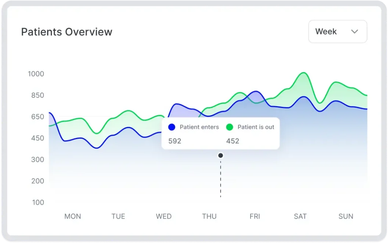Select WED on the day axis
The width and height of the screenshot is (388, 243).
164,216
